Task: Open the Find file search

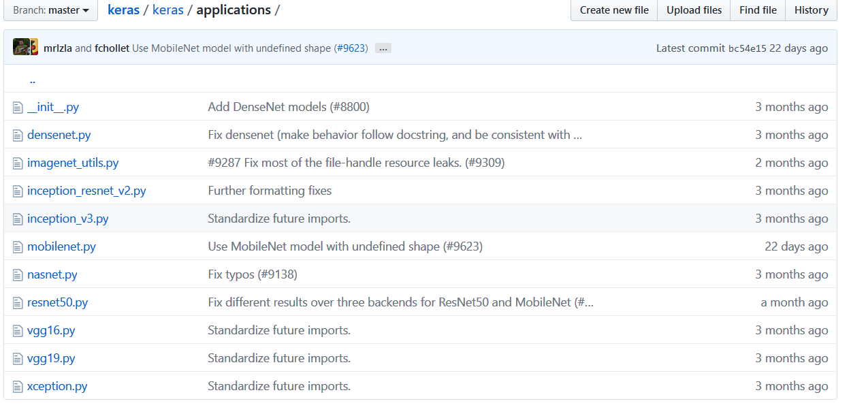Action: pos(758,10)
